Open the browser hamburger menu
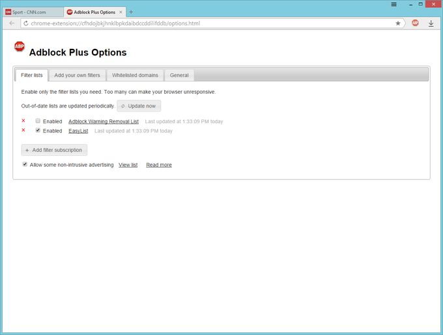 pos(394,5)
